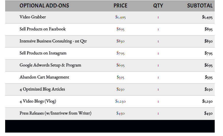Select the Sell Products on Facebook row label
The height and width of the screenshot is (136, 223).
pyautogui.click(x=43, y=29)
